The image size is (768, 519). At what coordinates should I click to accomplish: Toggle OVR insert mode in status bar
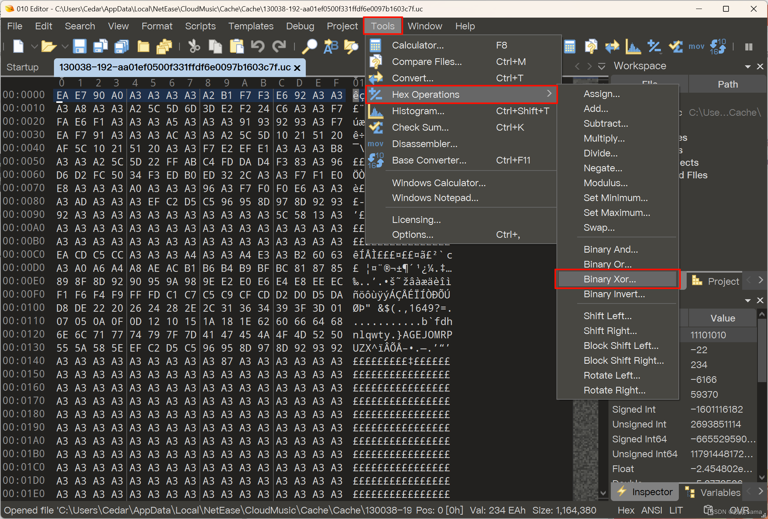tap(739, 510)
